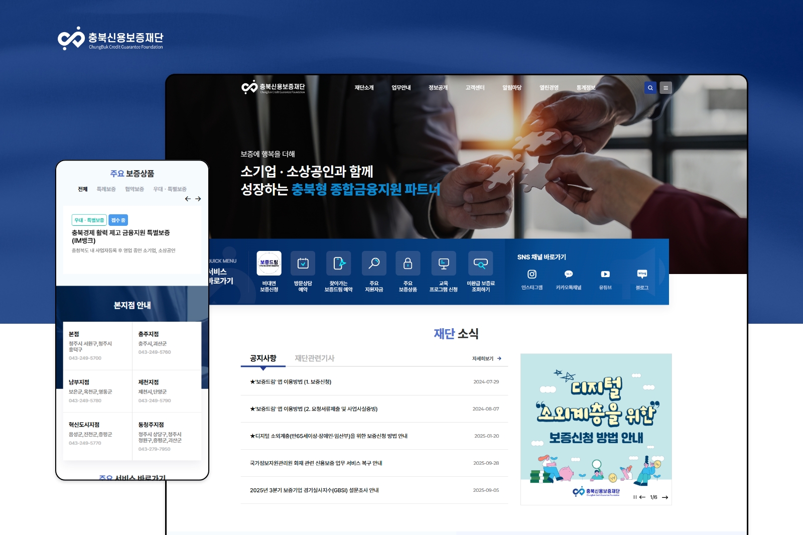This screenshot has height=535, width=803.
Task: Go to previous banner slide arrow
Action: [642, 497]
